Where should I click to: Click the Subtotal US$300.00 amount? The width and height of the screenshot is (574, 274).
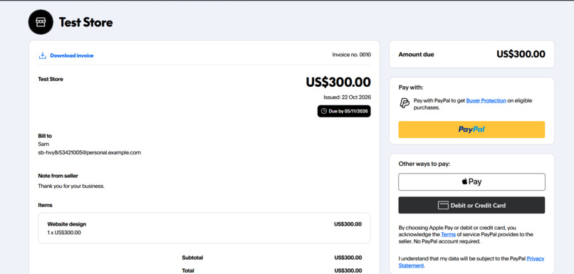point(348,258)
